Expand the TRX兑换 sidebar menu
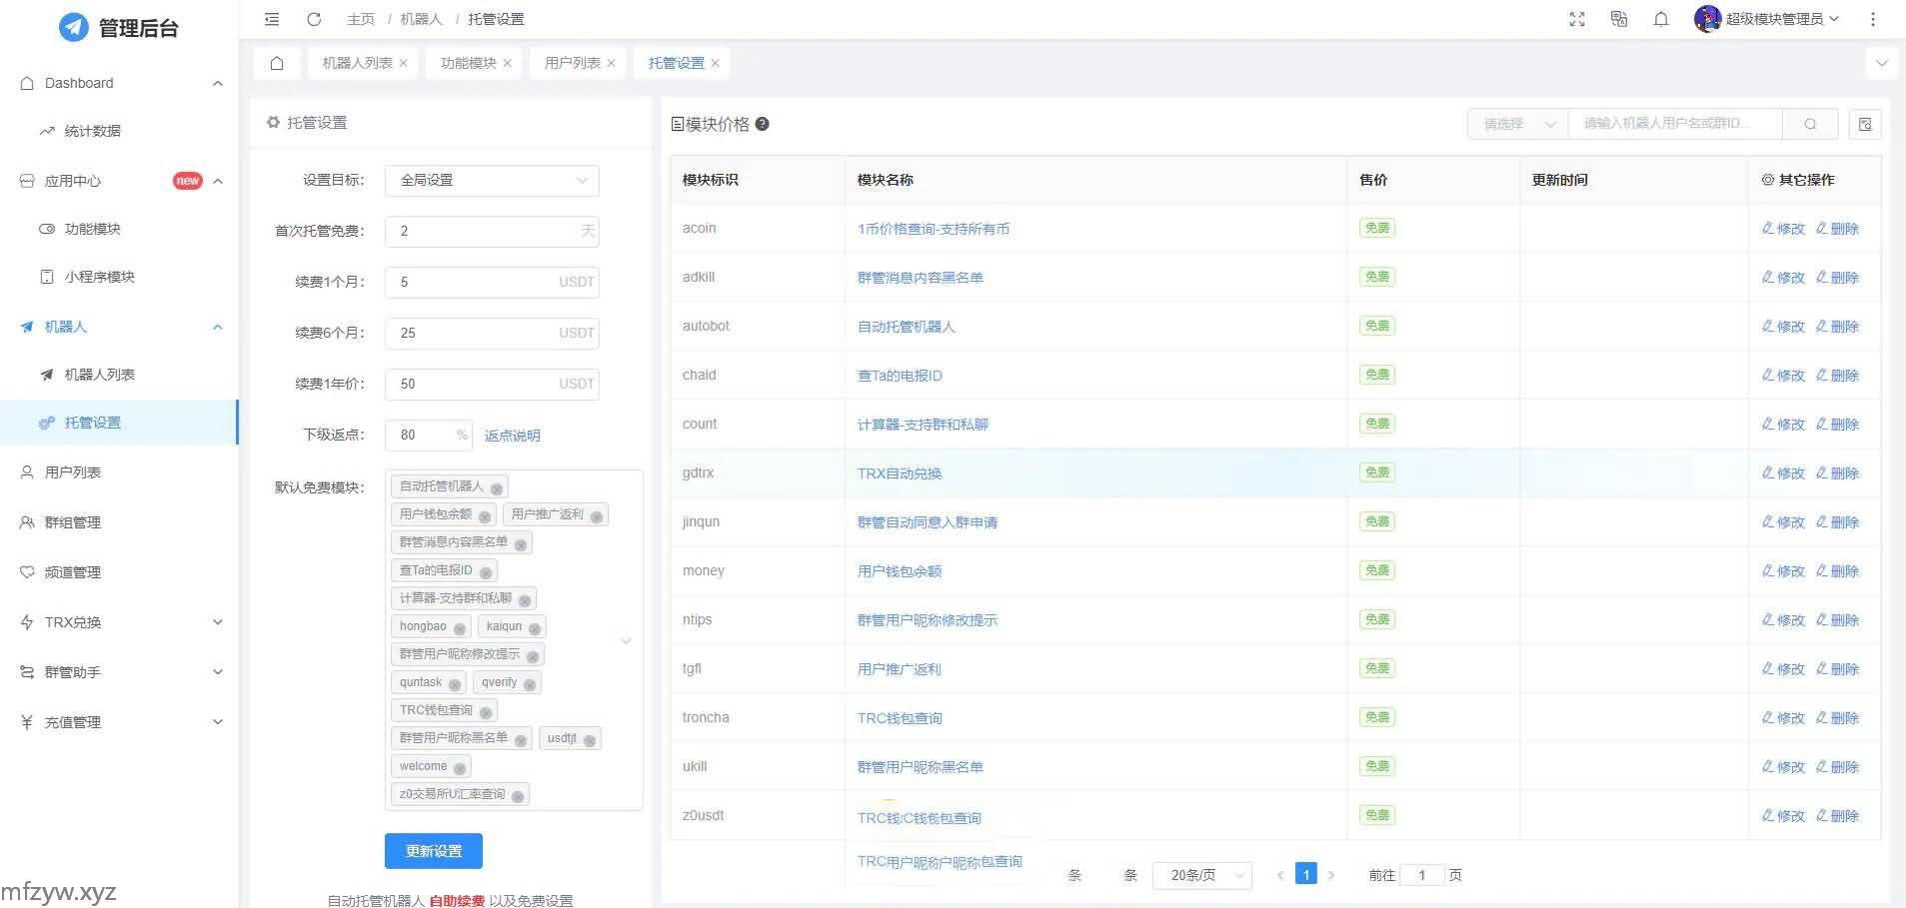The height and width of the screenshot is (908, 1906). pyautogui.click(x=120, y=622)
